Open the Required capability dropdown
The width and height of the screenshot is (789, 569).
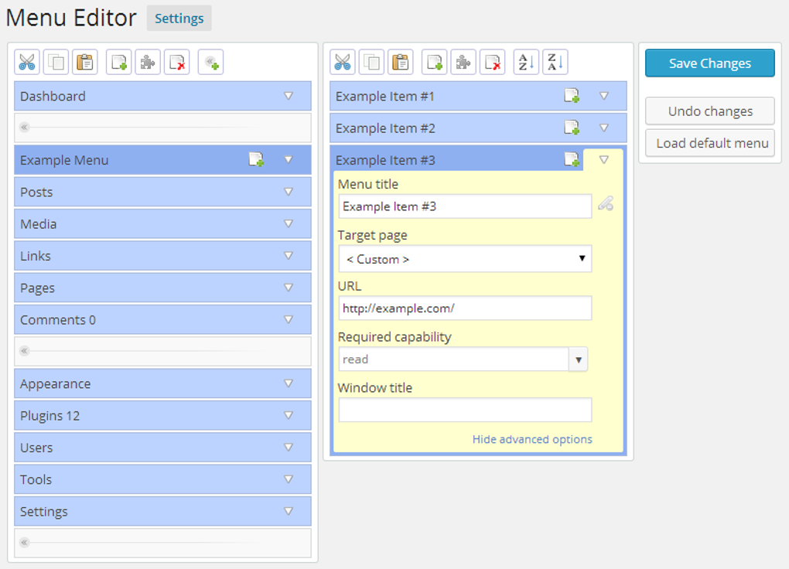pos(578,359)
